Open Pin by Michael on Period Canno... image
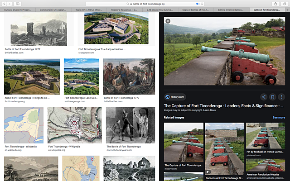Viewport: 290px width, 181px height. tap(266, 136)
